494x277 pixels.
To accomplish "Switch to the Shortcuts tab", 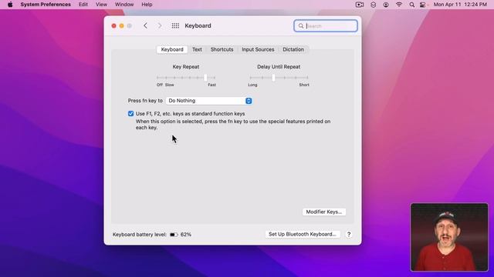I will coord(222,49).
